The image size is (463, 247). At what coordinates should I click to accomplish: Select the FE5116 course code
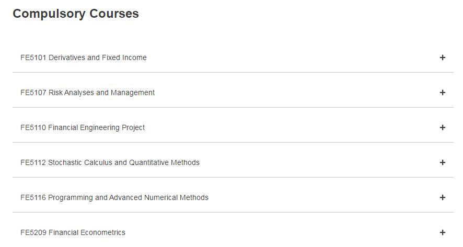point(33,197)
